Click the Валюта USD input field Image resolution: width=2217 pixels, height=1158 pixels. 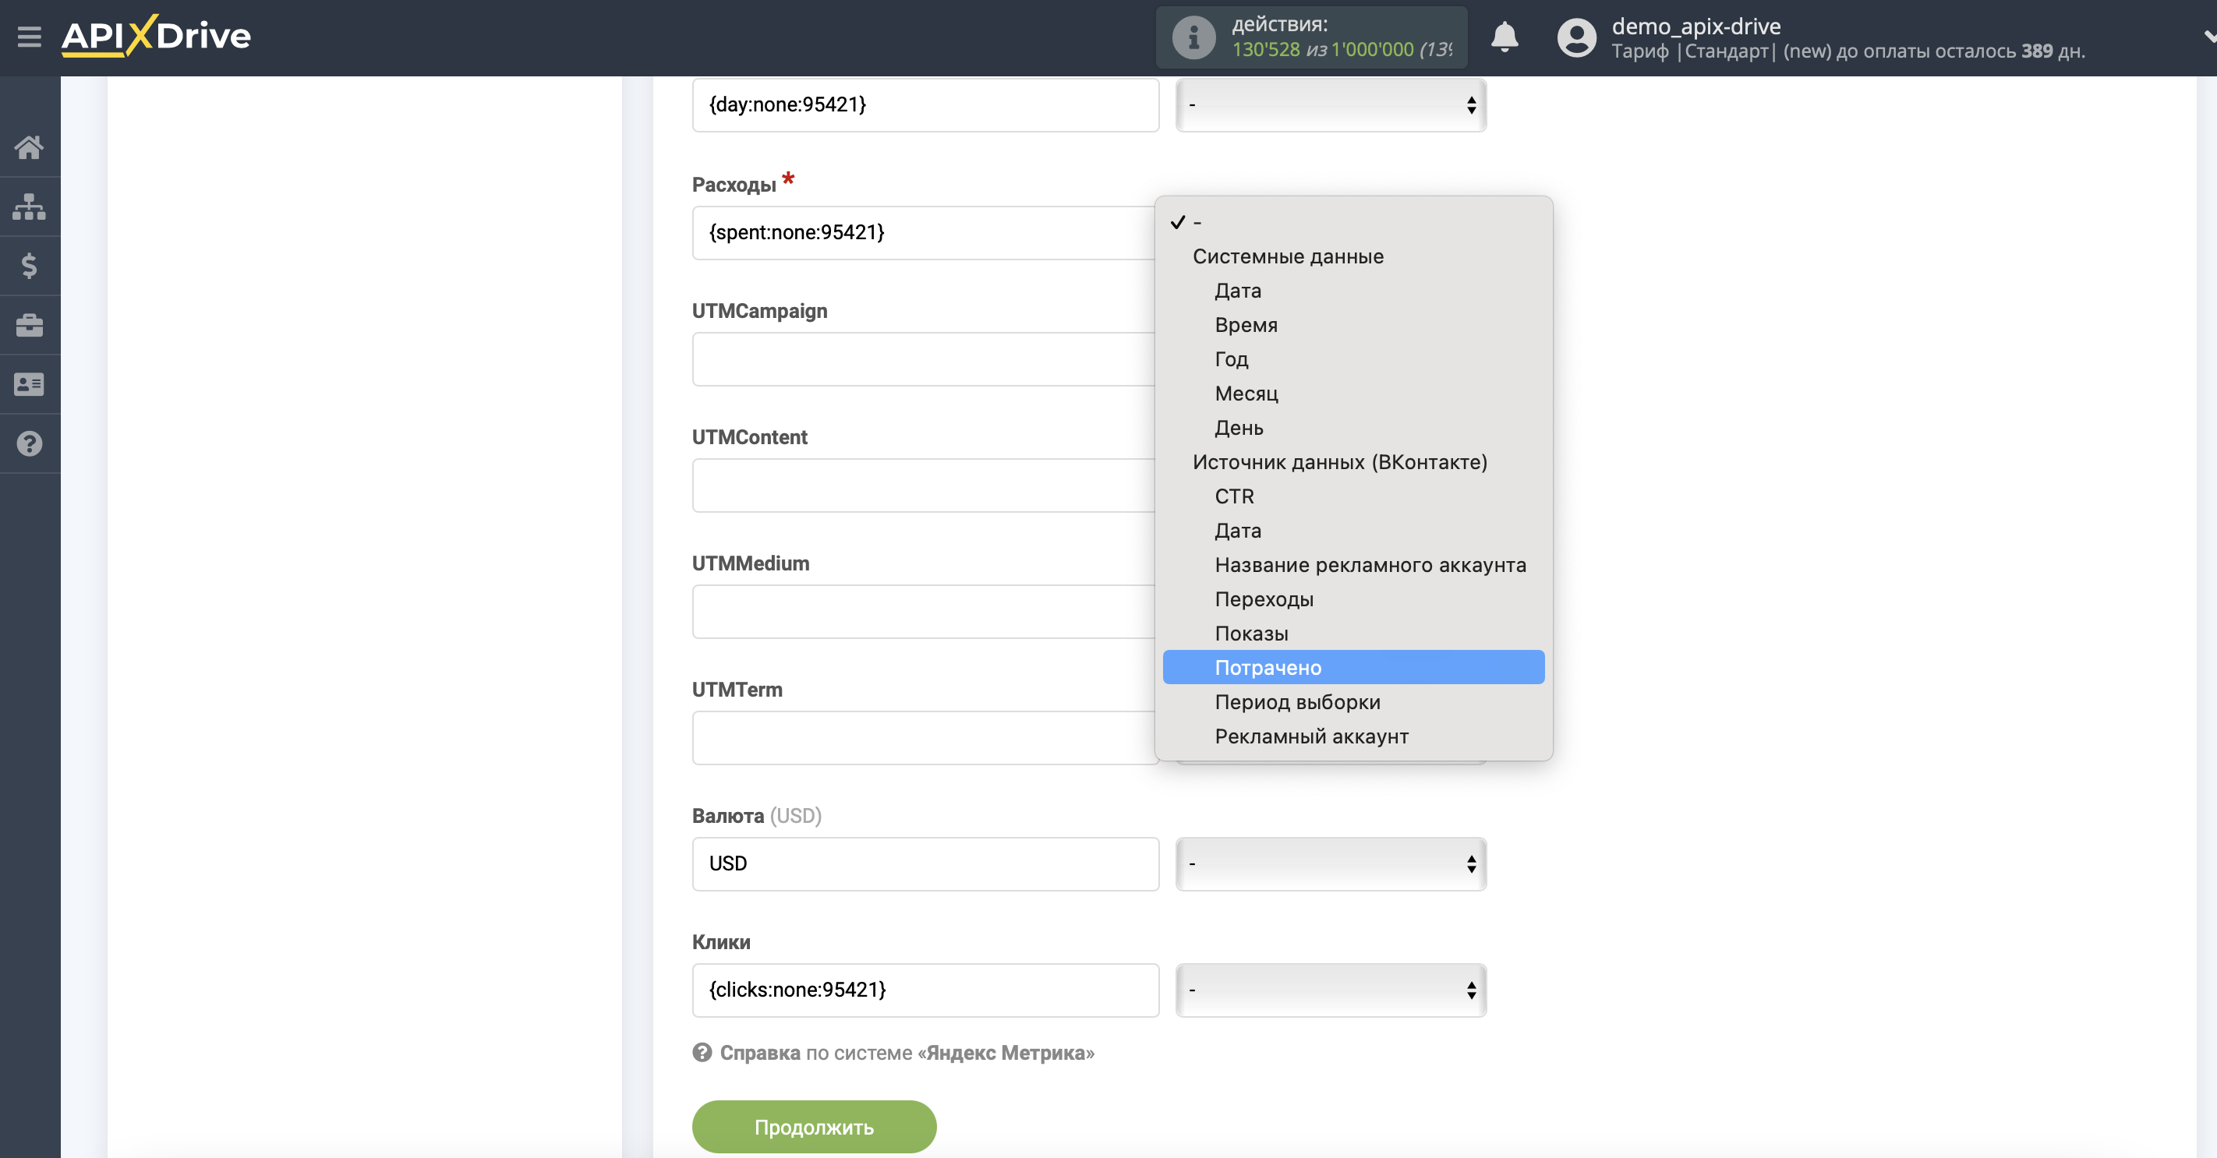[925, 863]
